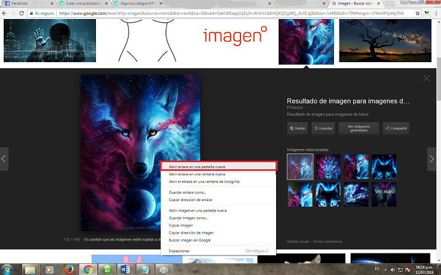Viewport: 441px width, 275px height.
Task: Switch to the Facebook tab
Action: click(28, 4)
